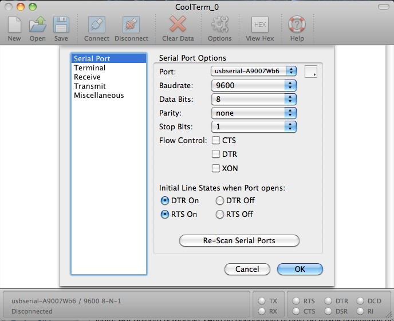Viewport: 394px width, 321px height.
Task: Select Transmit category in options list
Action: tap(109, 86)
